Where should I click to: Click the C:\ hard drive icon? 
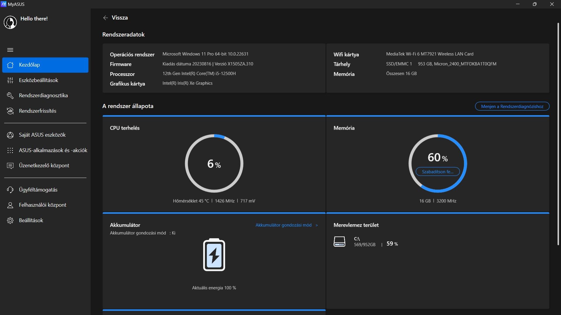339,241
